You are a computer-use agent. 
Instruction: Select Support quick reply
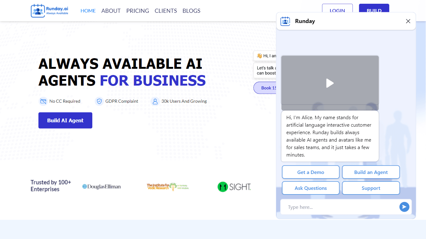371,188
